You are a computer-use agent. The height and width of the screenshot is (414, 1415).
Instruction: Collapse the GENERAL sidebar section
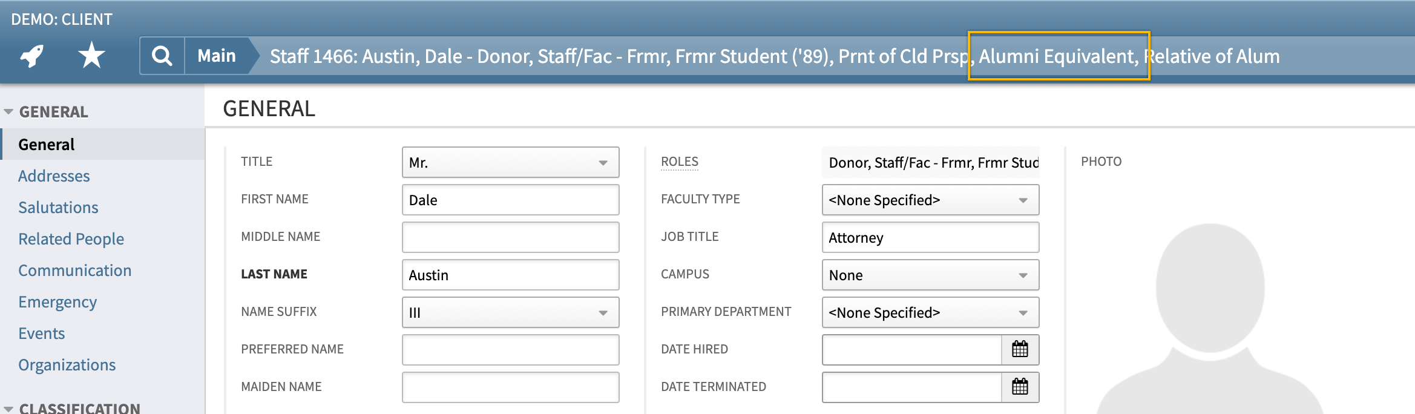click(8, 111)
